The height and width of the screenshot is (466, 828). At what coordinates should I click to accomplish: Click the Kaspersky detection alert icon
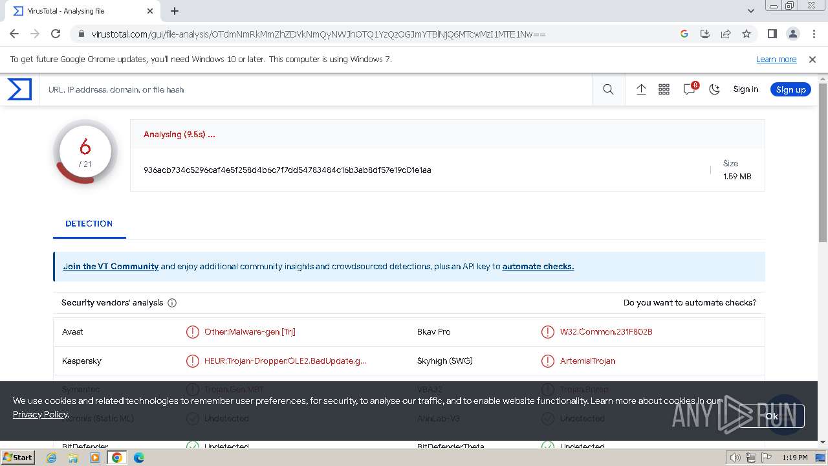point(192,361)
